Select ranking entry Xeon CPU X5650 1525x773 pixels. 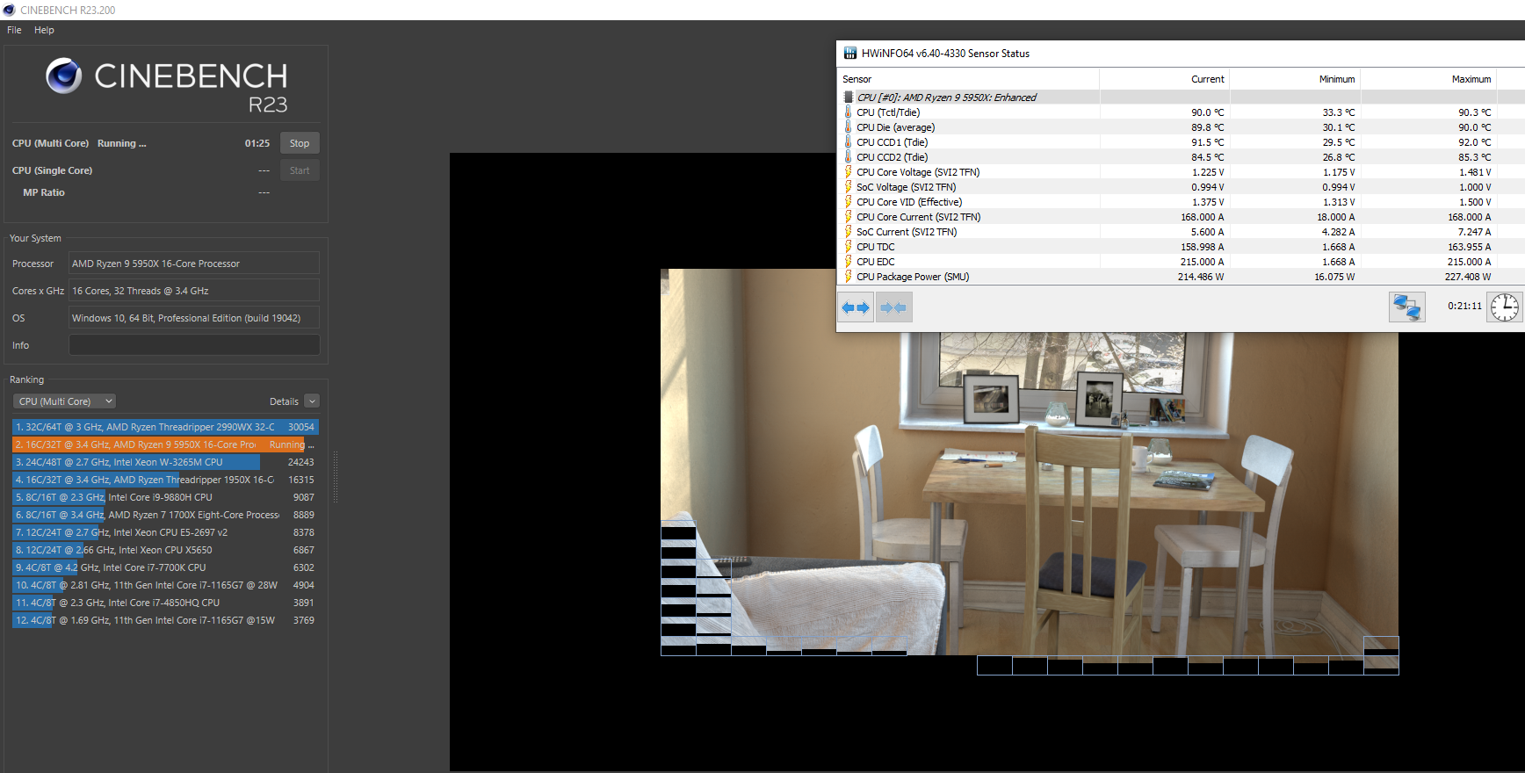pyautogui.click(x=165, y=550)
